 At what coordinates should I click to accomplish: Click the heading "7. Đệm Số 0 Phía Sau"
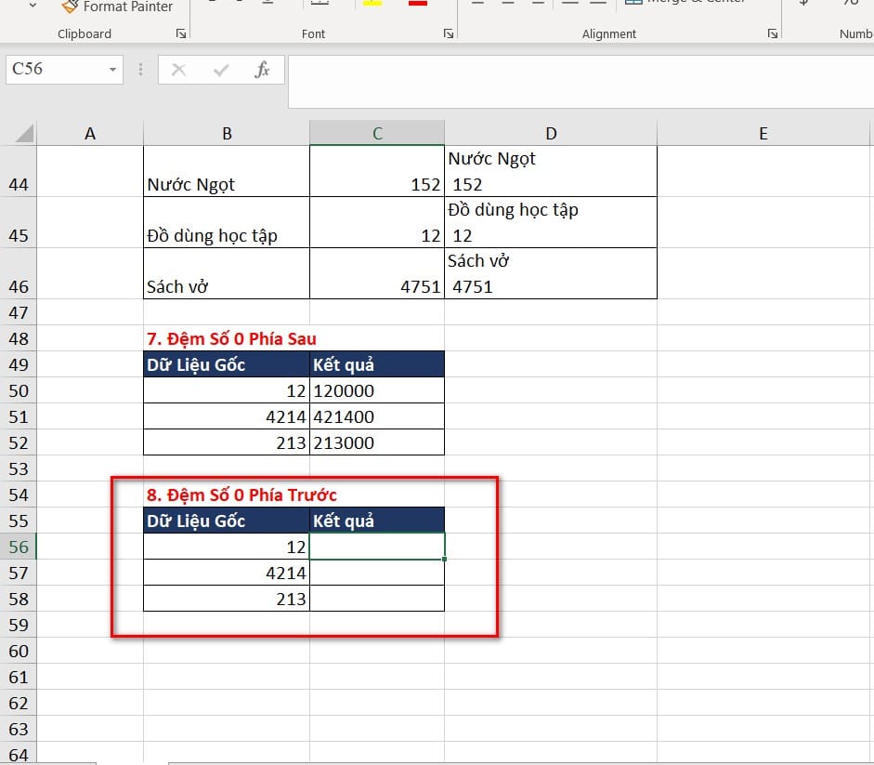pyautogui.click(x=231, y=338)
